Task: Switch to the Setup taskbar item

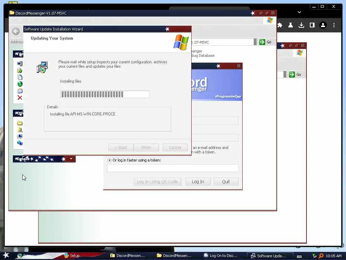Action: pyautogui.click(x=72, y=256)
